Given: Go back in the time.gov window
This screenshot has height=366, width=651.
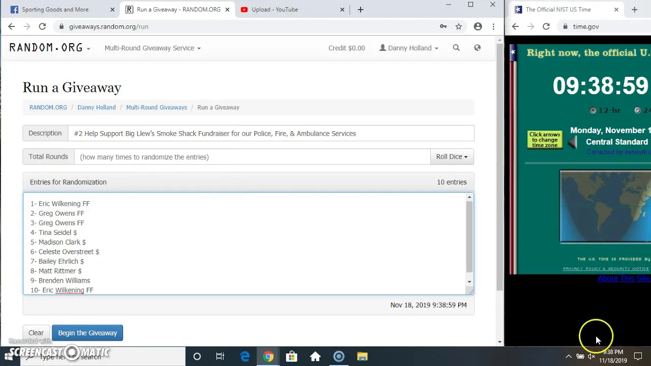Looking at the screenshot, I should (515, 26).
